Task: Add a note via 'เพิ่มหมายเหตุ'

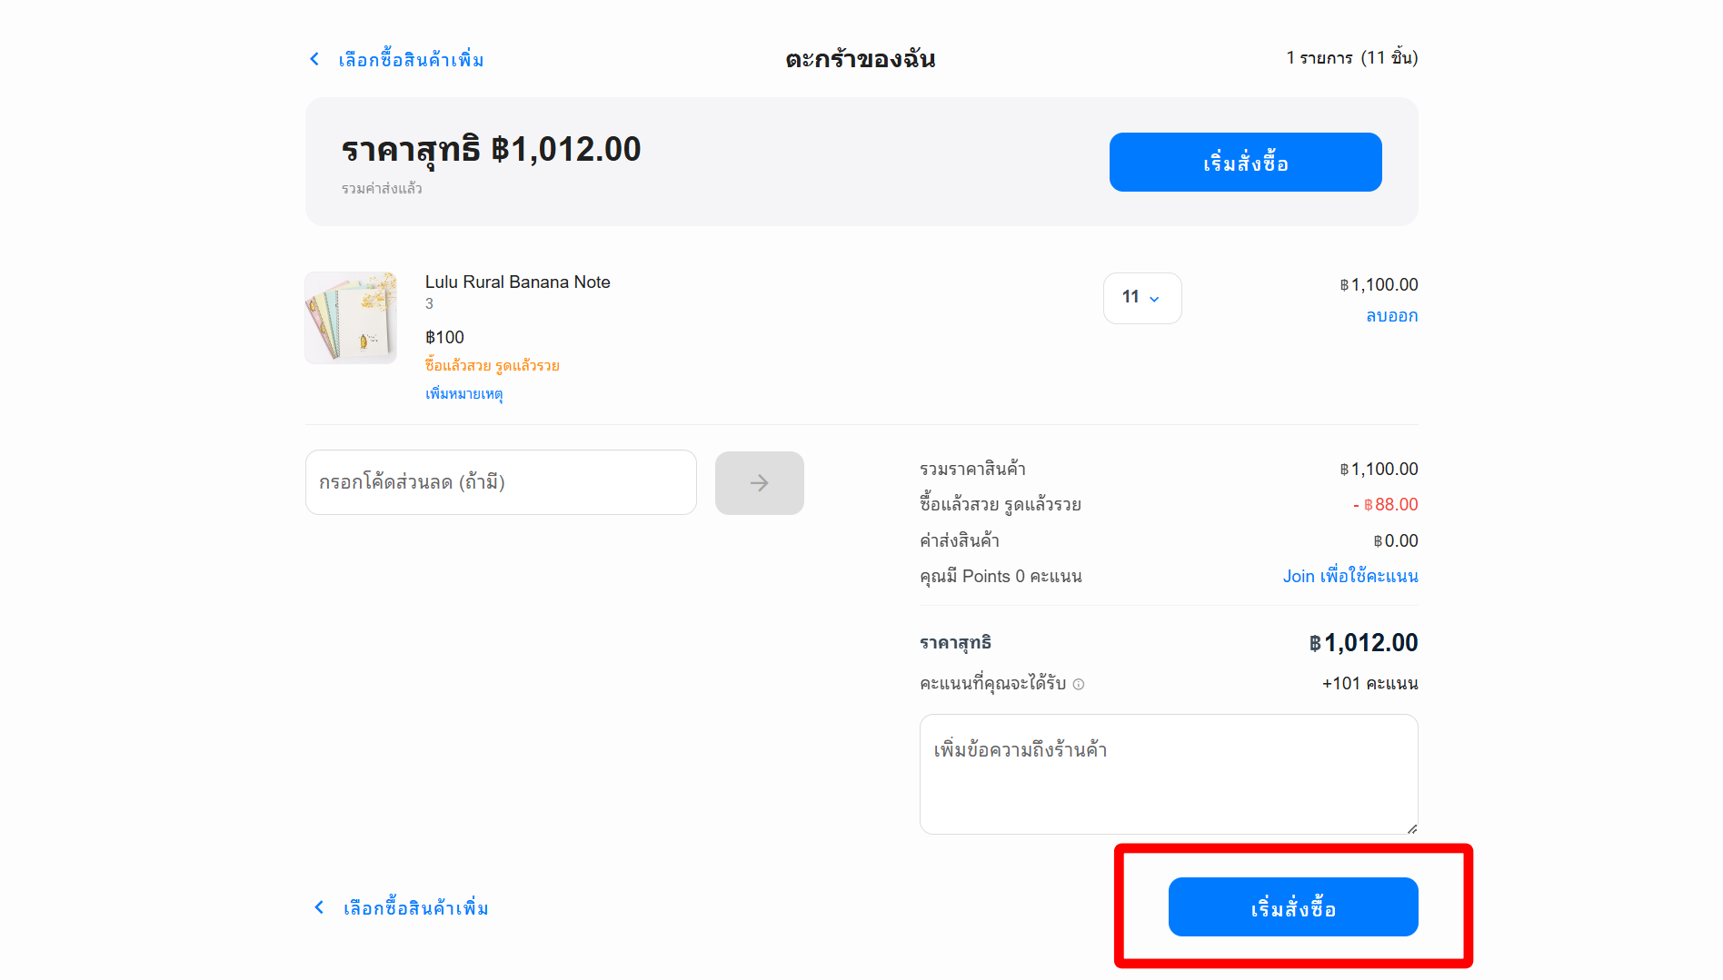Action: pos(463,393)
